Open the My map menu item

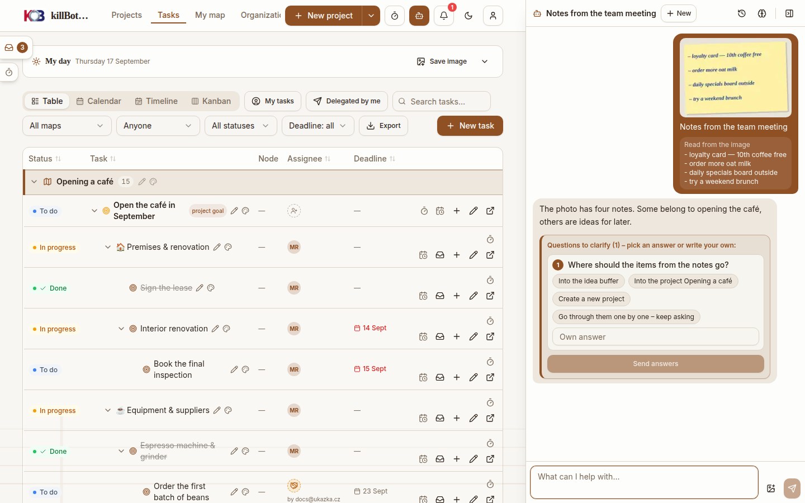click(210, 15)
